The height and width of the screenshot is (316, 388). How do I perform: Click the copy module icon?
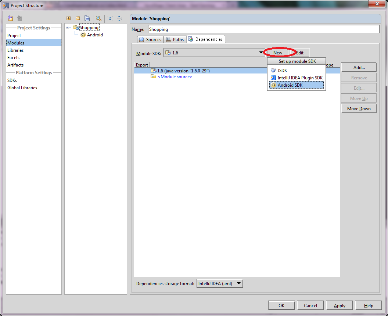[x=87, y=18]
